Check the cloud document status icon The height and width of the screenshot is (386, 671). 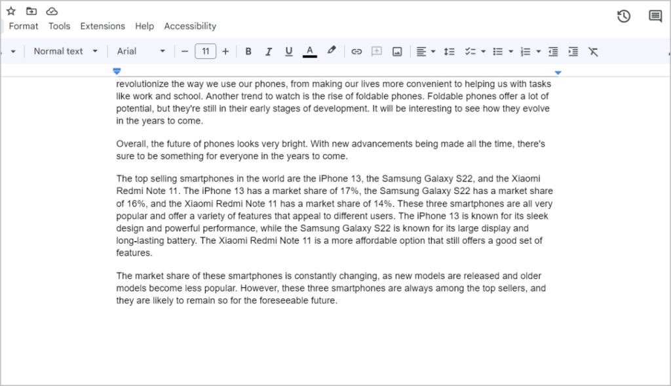point(52,11)
